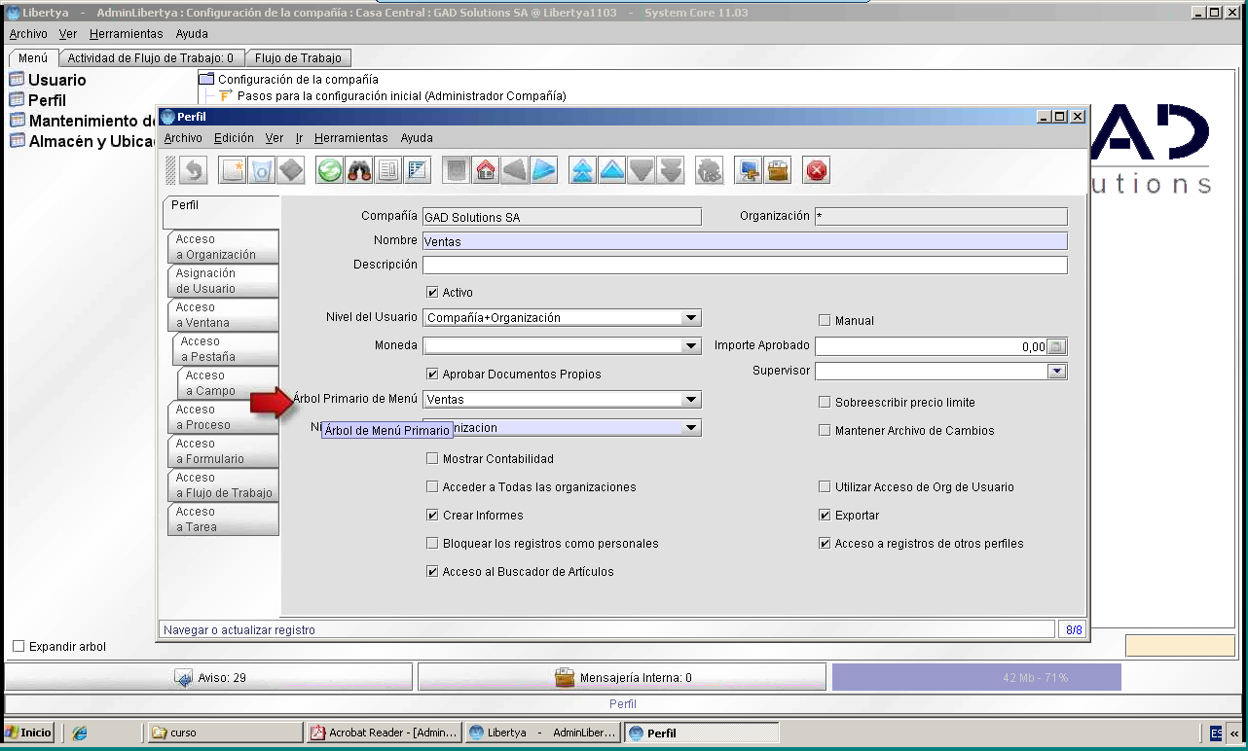Uncheck the Activo checkbox
Viewport: 1248px width, 751px height.
point(432,292)
